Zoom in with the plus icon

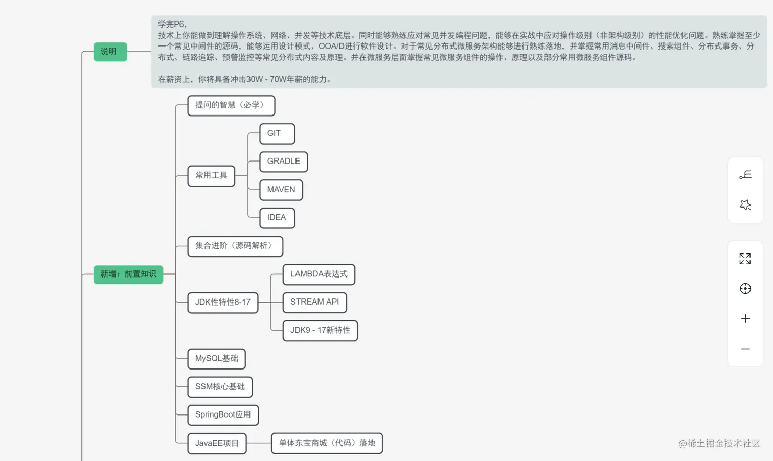[745, 318]
